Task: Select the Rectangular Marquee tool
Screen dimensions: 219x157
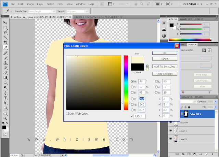Action: point(5,27)
